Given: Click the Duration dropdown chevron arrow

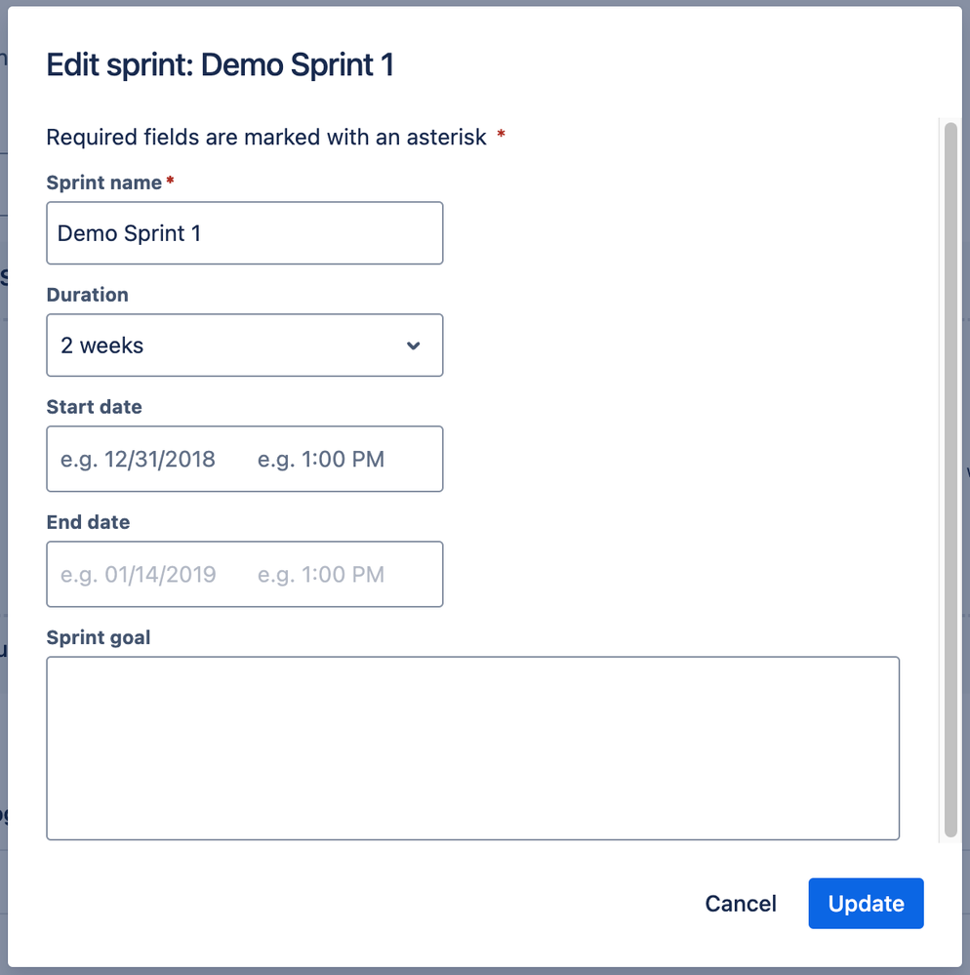Looking at the screenshot, I should tap(414, 345).
